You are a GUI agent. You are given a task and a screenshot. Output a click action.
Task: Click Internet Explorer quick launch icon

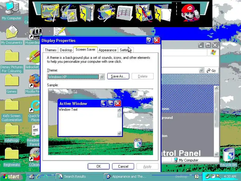pos(39,176)
